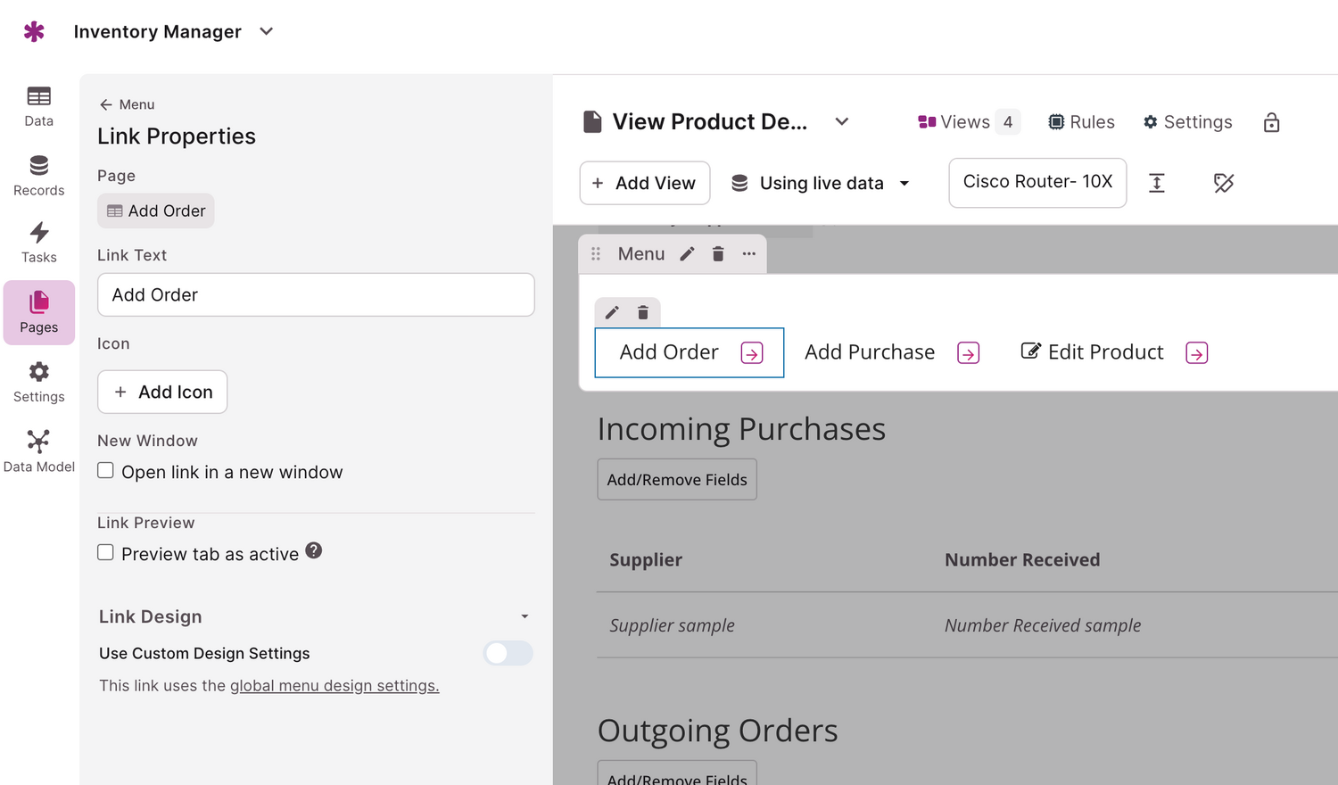Check Preview tab as active
The width and height of the screenshot is (1338, 785).
pyautogui.click(x=106, y=553)
